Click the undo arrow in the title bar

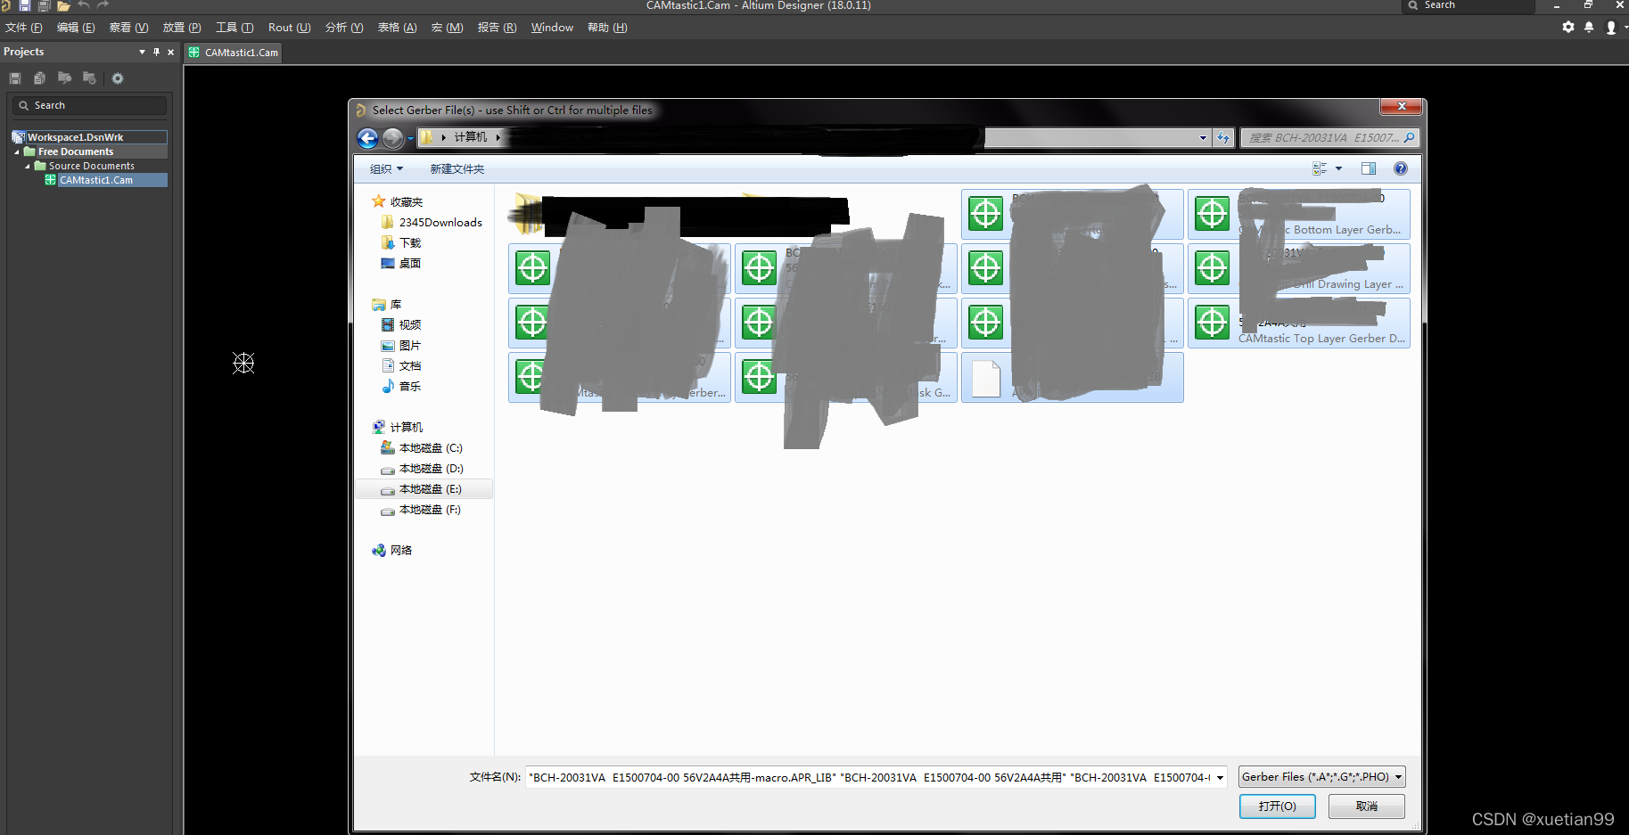click(84, 5)
